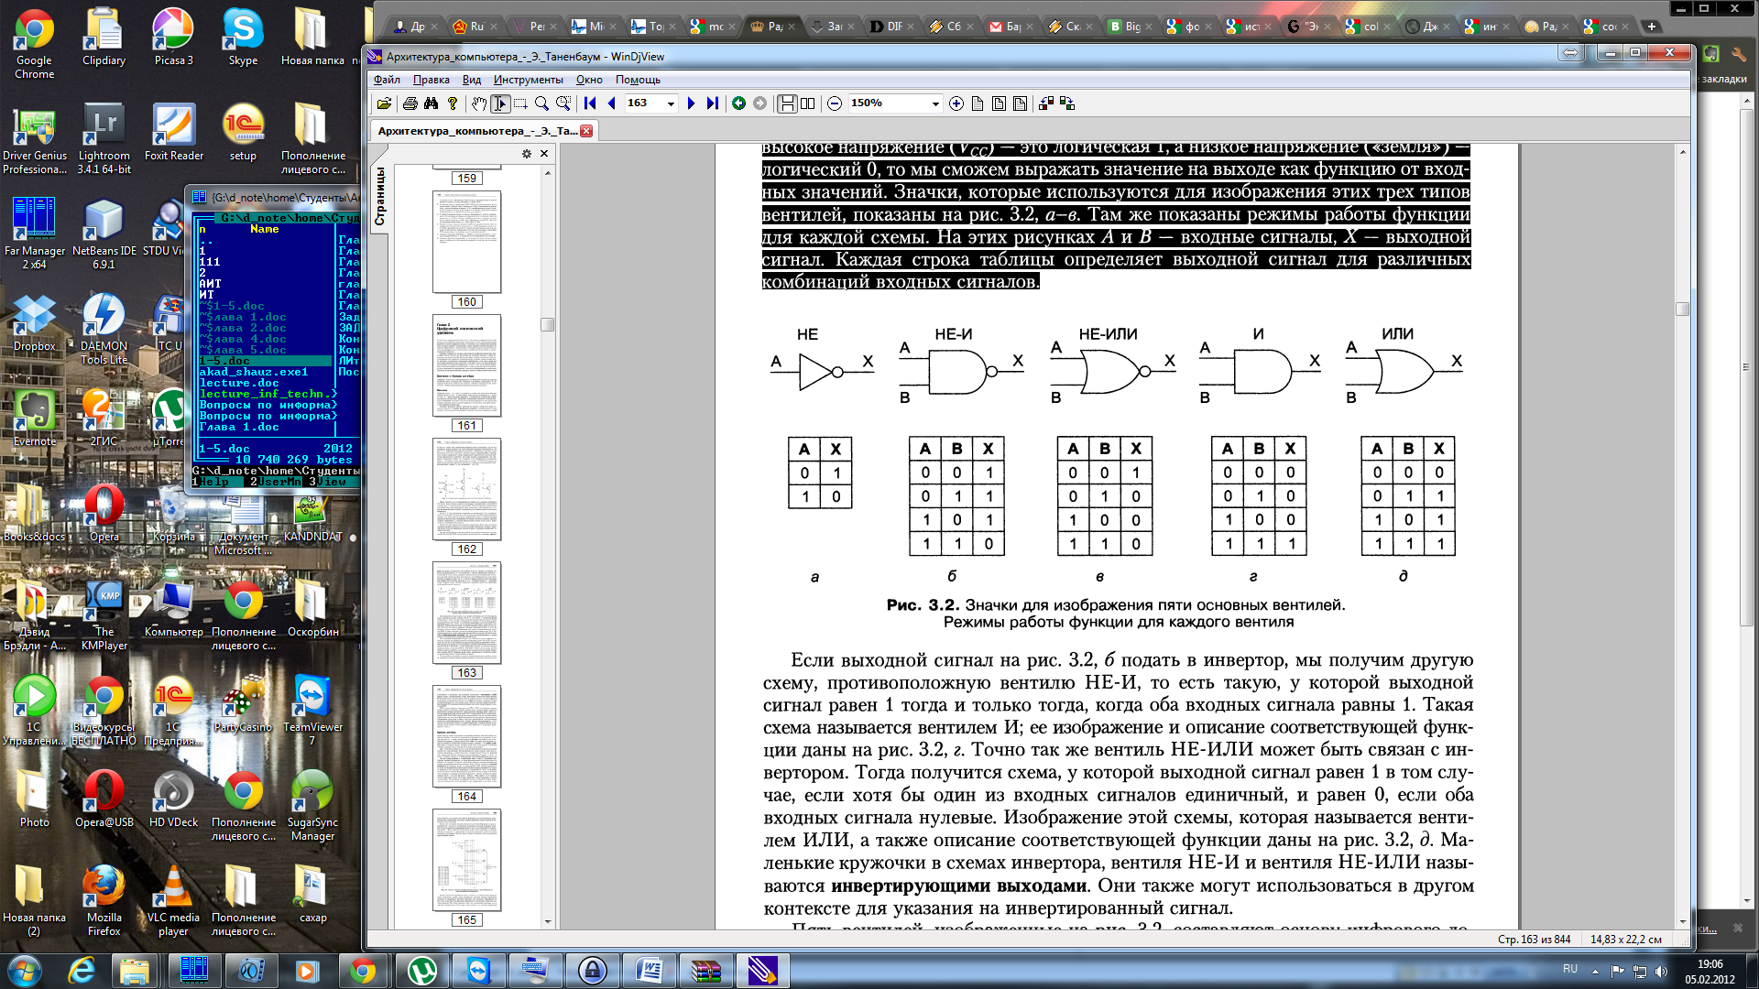The height and width of the screenshot is (989, 1759).
Task: Click the gray navigate Forward arrow
Action: [759, 103]
